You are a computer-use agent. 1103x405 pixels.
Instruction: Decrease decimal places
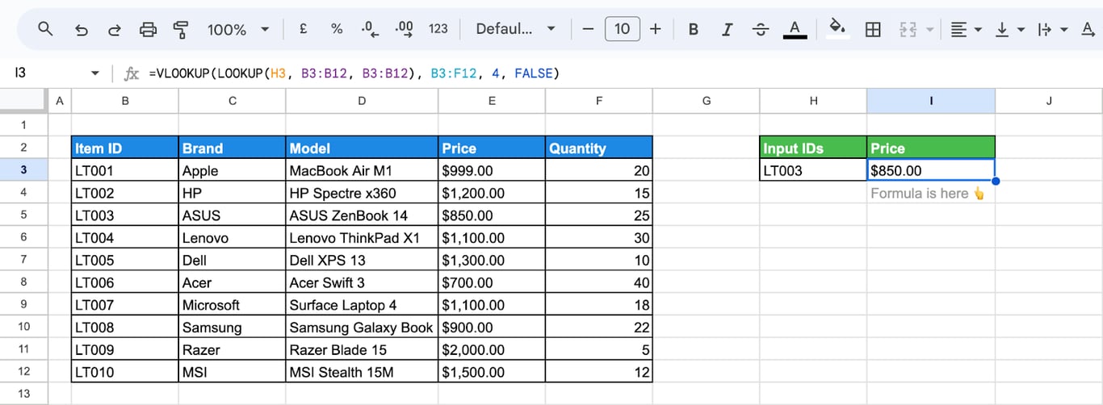370,29
